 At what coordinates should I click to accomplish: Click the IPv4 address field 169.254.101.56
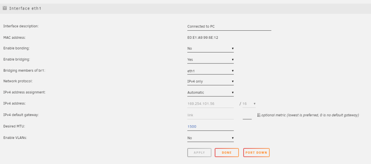(x=210, y=104)
